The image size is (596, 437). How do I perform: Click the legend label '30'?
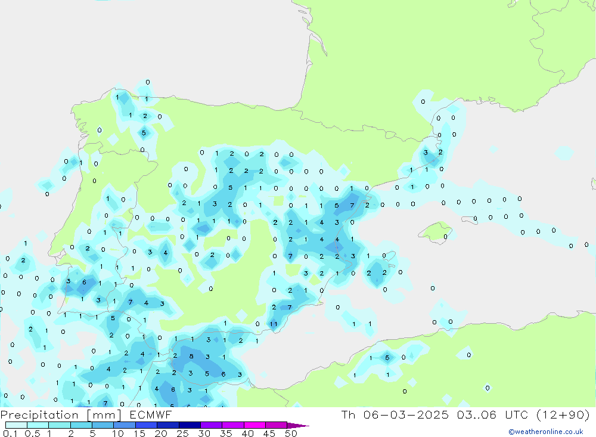[204, 433]
